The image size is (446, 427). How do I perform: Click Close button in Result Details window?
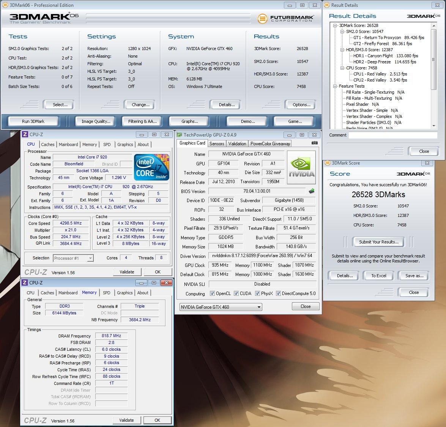coord(424,151)
